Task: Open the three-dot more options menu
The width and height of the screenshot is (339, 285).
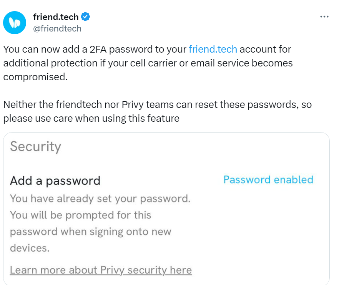Action: pyautogui.click(x=324, y=17)
